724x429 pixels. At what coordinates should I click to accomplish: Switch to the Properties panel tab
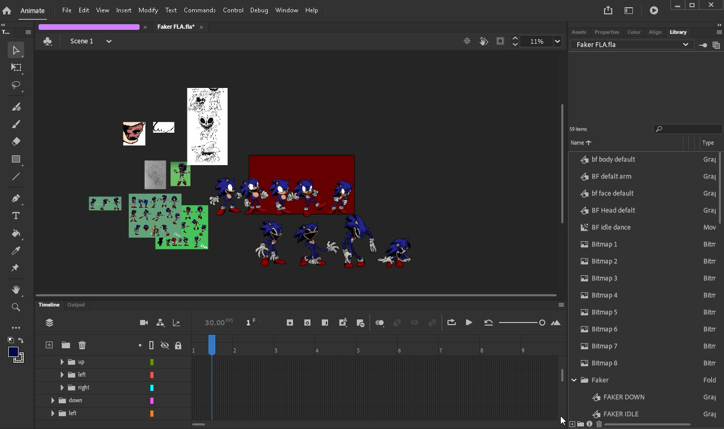[x=607, y=32]
